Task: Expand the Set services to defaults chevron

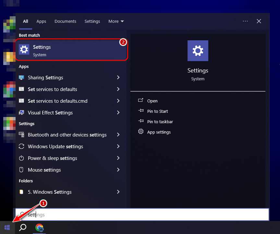Action: coord(118,89)
